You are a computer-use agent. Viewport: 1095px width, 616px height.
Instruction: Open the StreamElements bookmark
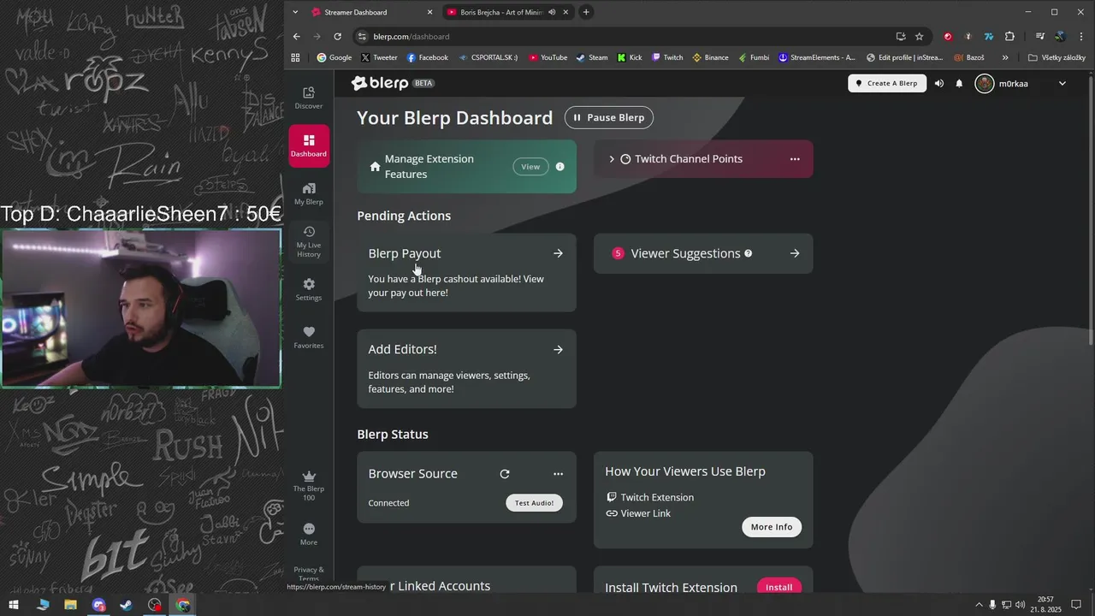tap(816, 57)
